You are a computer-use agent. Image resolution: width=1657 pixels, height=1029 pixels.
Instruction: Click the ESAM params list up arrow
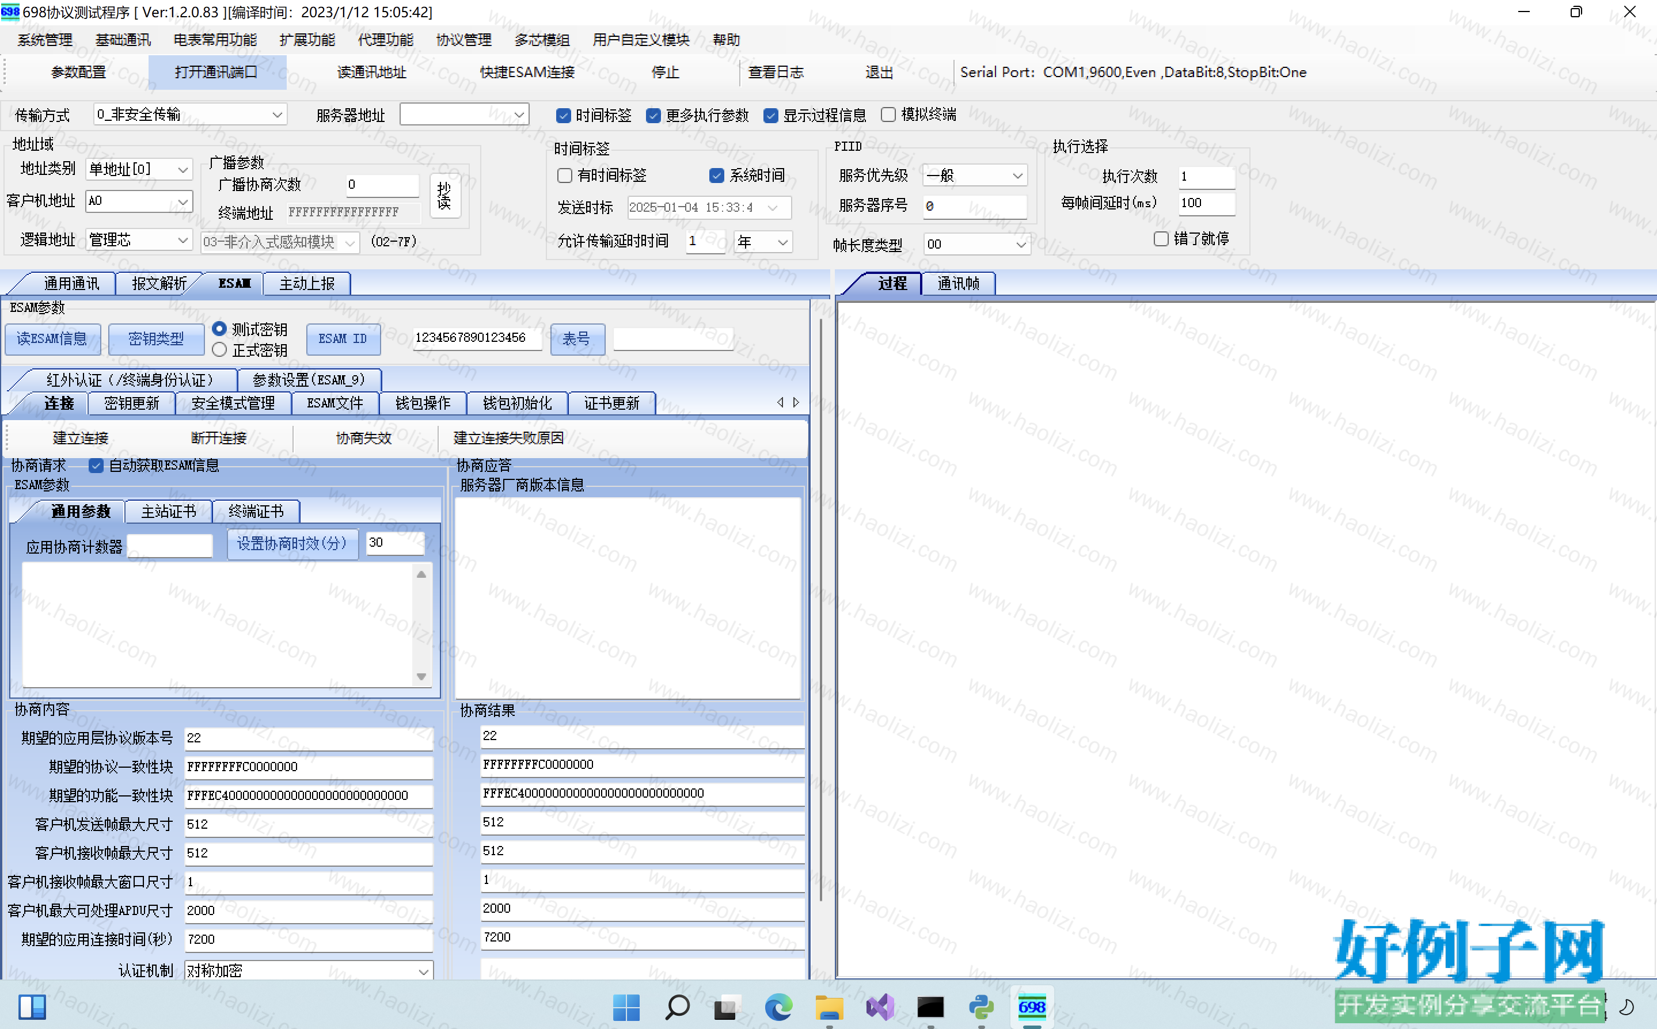(421, 574)
